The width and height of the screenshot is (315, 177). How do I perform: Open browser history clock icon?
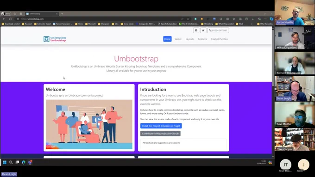[x=246, y=19]
